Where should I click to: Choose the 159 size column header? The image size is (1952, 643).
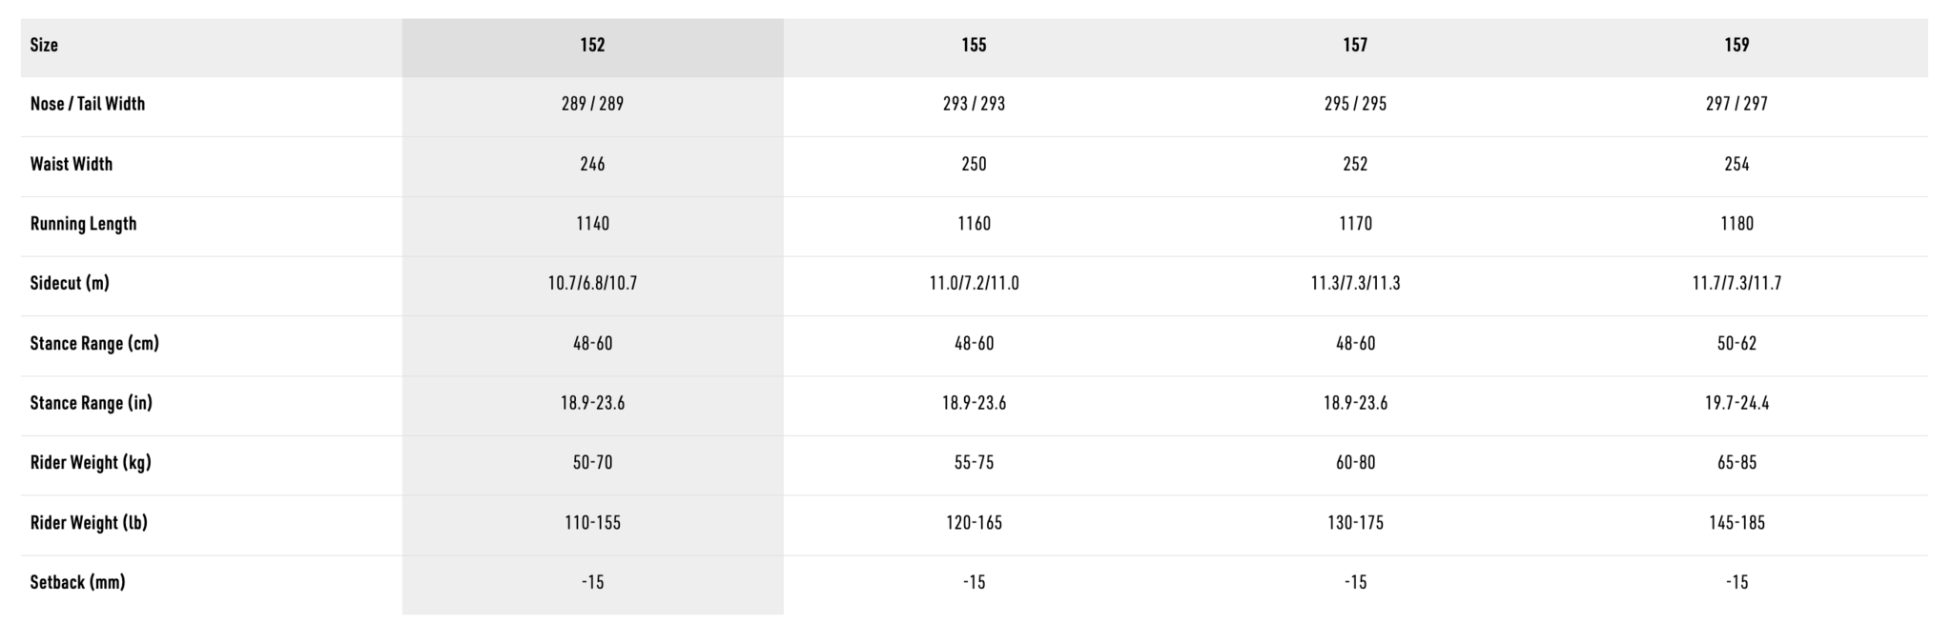tap(1736, 45)
